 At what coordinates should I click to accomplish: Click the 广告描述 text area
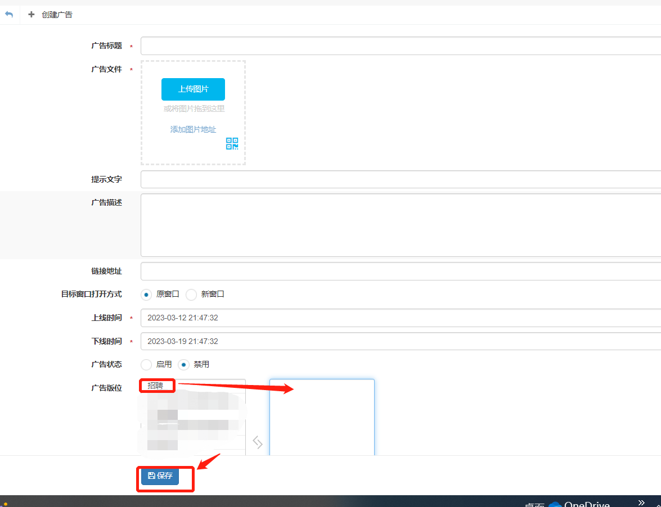click(x=401, y=225)
